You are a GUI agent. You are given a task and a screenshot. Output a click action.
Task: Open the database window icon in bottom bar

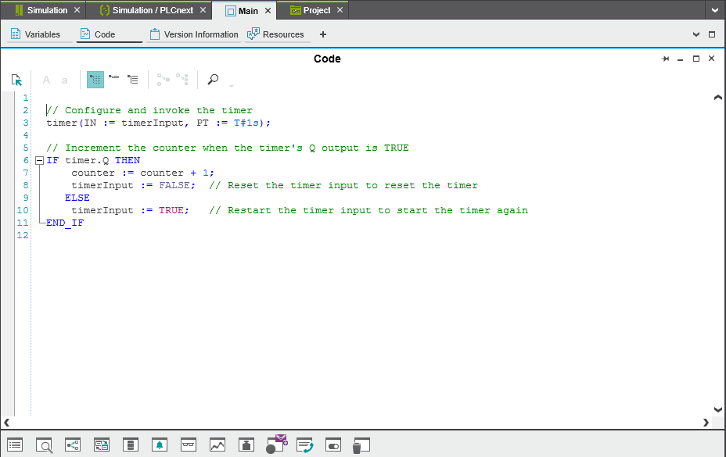pyautogui.click(x=131, y=445)
